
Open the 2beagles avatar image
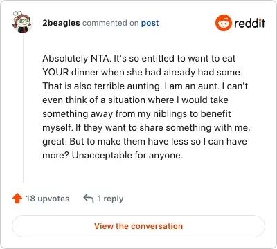click(21, 22)
